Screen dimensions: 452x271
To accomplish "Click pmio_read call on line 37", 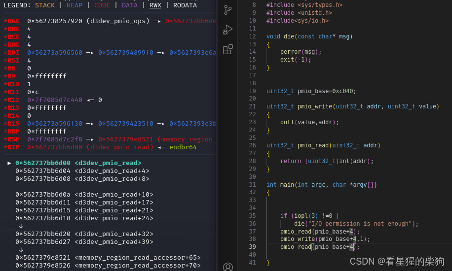I will 320,232.
